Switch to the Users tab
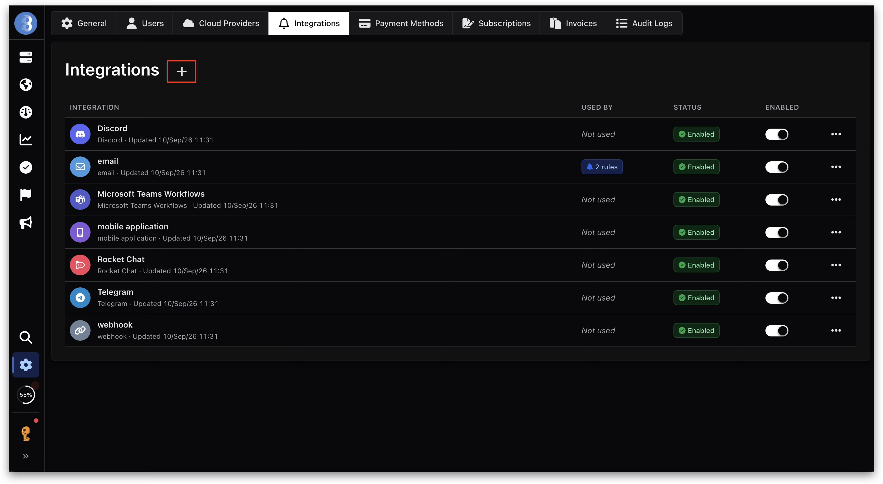This screenshot has height=484, width=883. (145, 23)
